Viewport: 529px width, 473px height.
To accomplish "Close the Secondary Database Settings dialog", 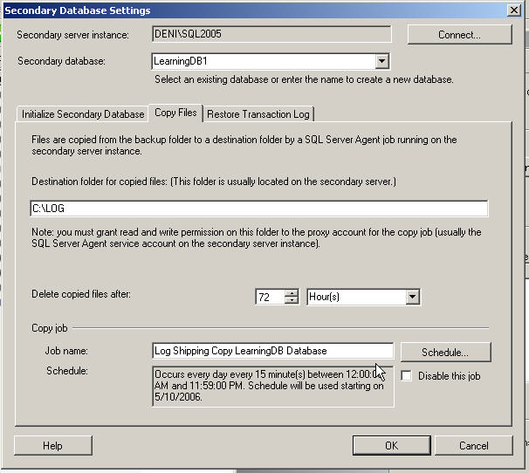I will 514,10.
